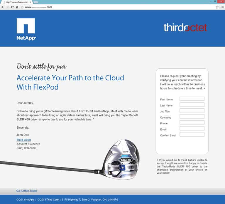Viewport: 225px width, 204px height.
Task: Focus the First Name field
Action: tap(192, 99)
